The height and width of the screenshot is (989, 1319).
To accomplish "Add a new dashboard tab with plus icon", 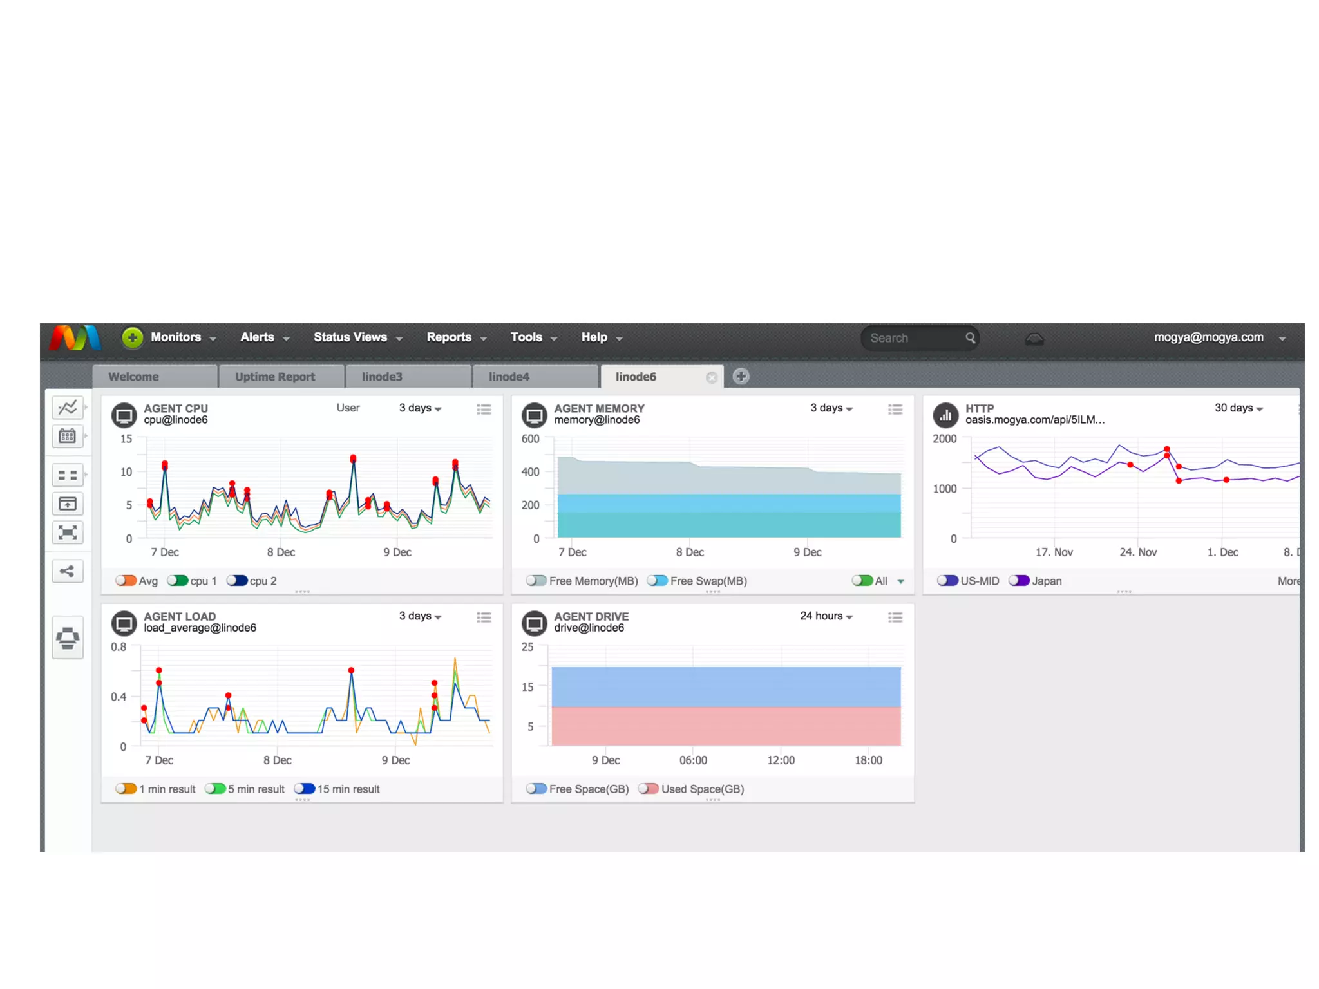I will [741, 377].
